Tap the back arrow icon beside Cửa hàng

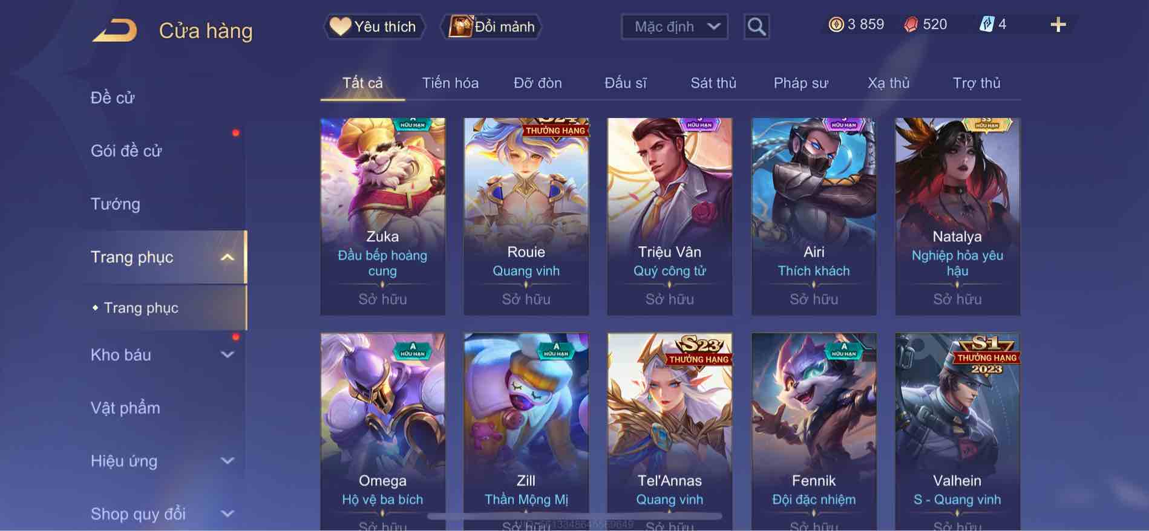114,30
